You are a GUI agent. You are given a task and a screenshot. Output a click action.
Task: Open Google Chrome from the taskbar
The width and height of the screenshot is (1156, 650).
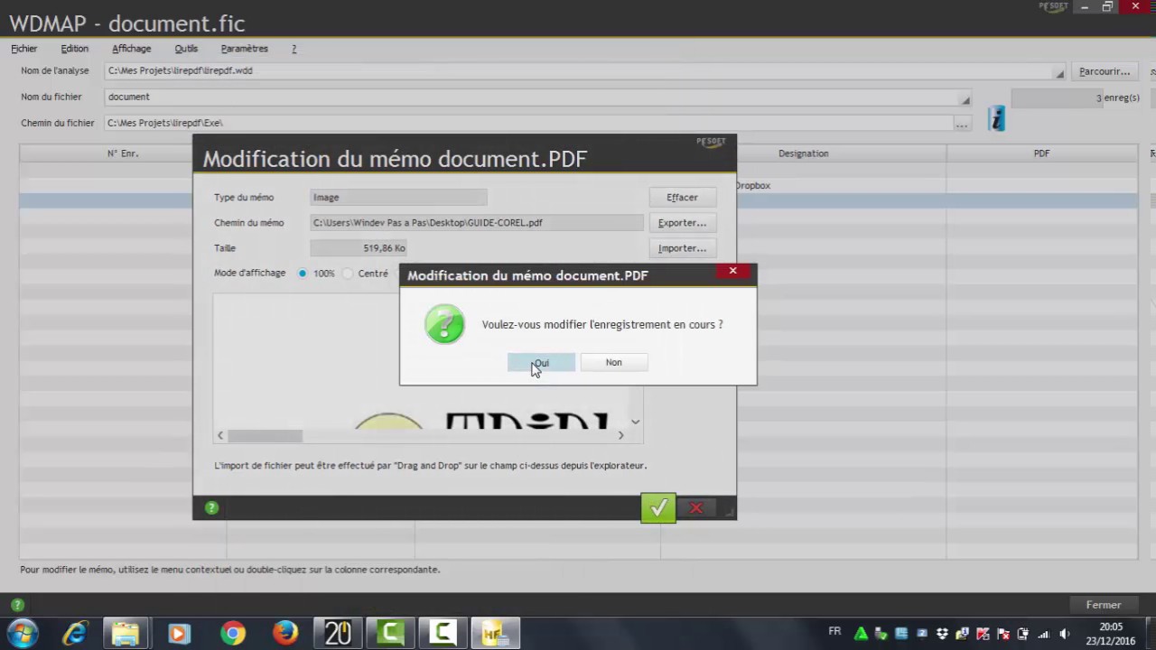(x=233, y=634)
